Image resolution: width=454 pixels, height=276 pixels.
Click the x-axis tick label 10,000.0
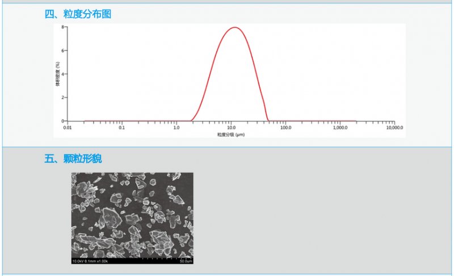click(394, 128)
